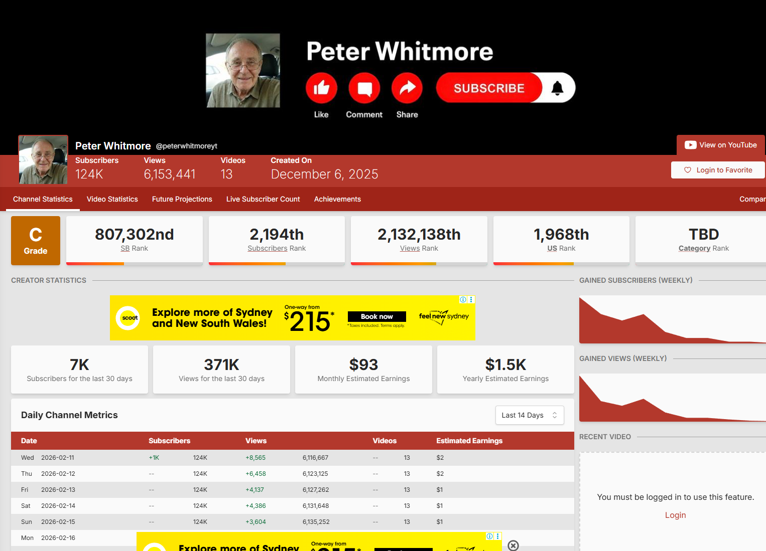Click the Share arrow icon
Image resolution: width=766 pixels, height=551 pixels.
tap(407, 88)
